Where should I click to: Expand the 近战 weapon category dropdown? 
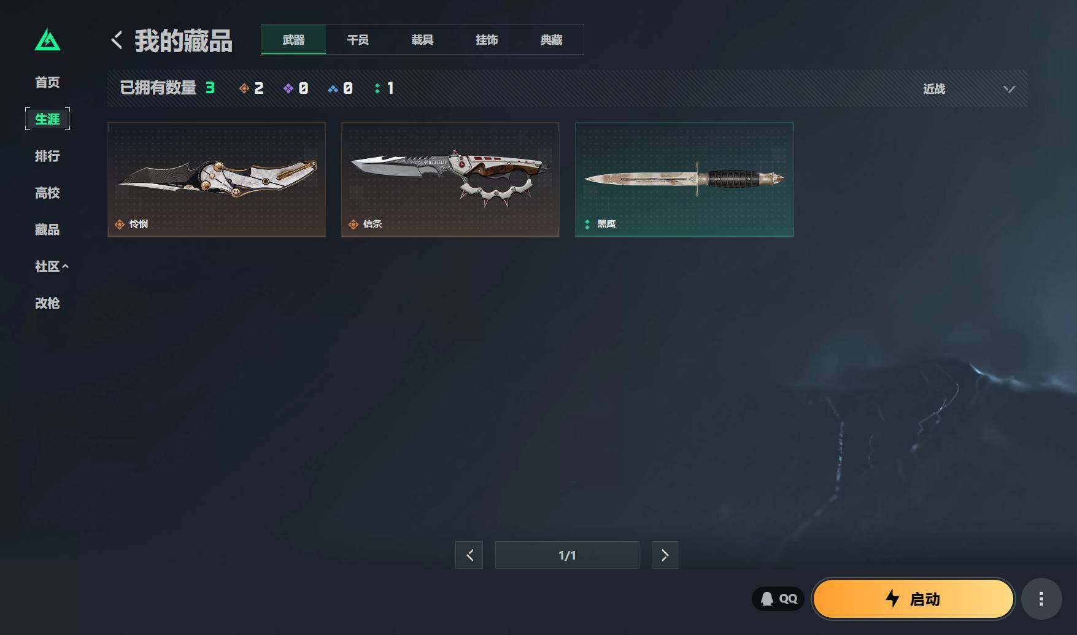[969, 89]
